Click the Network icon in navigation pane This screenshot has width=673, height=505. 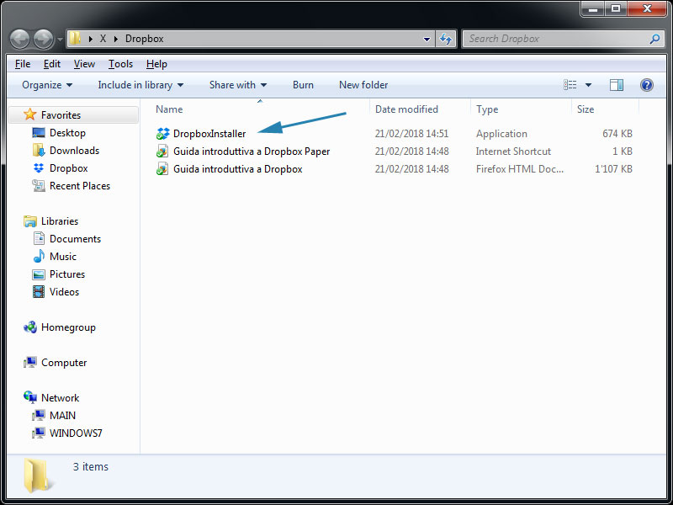point(30,397)
